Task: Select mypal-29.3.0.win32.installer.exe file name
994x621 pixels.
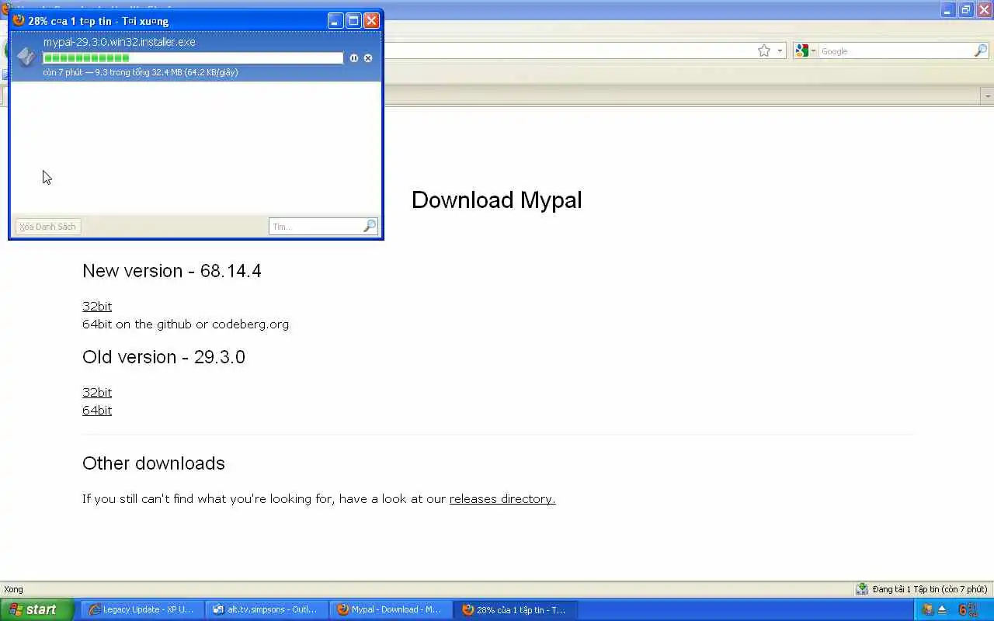Action: pos(120,42)
